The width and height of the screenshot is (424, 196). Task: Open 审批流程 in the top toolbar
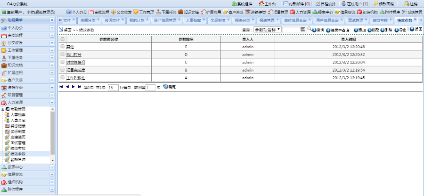99,12
